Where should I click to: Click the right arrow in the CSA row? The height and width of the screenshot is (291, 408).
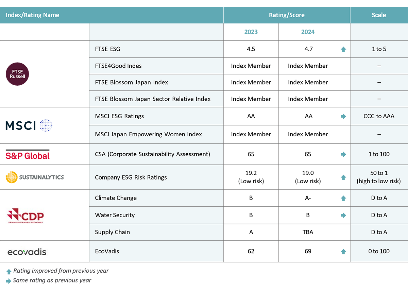343,154
